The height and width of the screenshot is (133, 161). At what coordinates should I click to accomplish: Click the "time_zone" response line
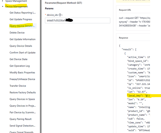[x=139, y=123]
